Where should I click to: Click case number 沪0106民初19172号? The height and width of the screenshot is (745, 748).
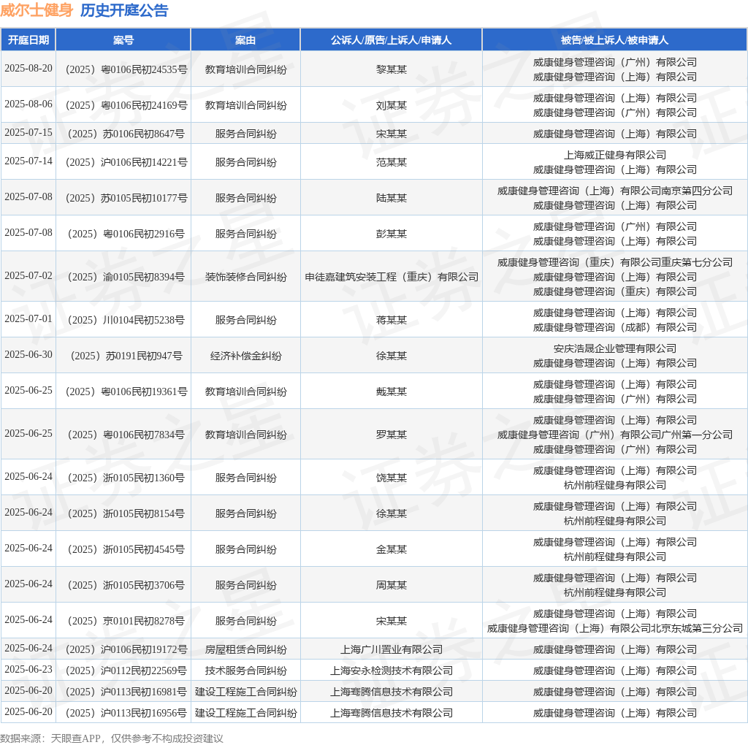126,649
